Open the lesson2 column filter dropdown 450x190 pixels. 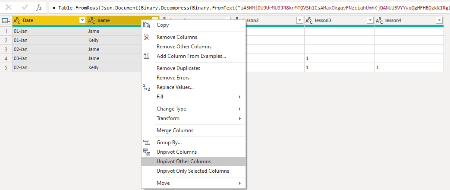(x=300, y=20)
